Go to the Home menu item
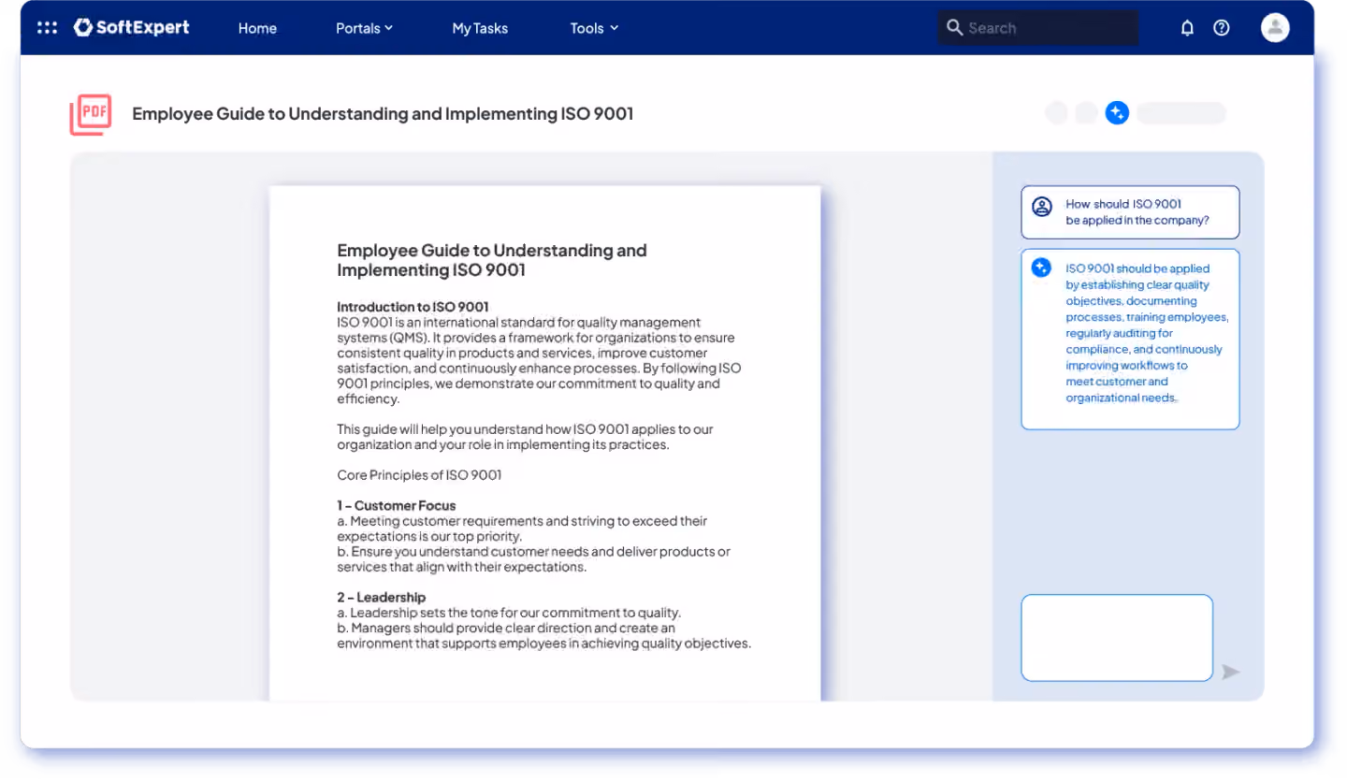 coord(257,28)
